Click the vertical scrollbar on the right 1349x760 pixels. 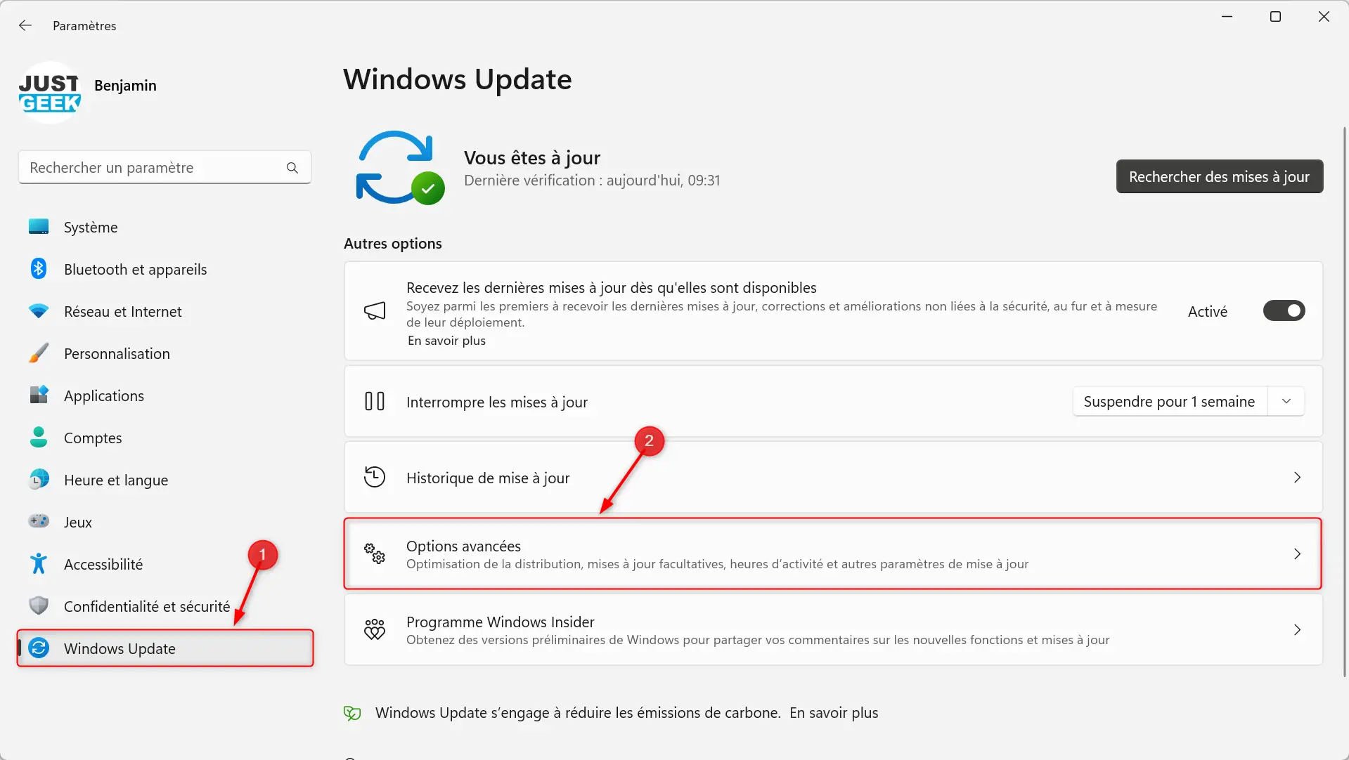(1344, 400)
